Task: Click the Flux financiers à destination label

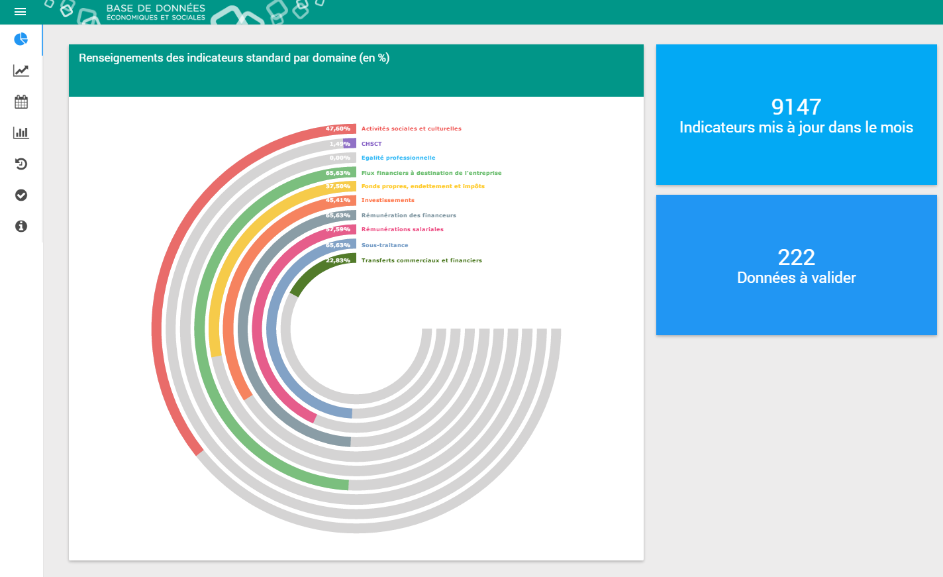Action: [431, 173]
